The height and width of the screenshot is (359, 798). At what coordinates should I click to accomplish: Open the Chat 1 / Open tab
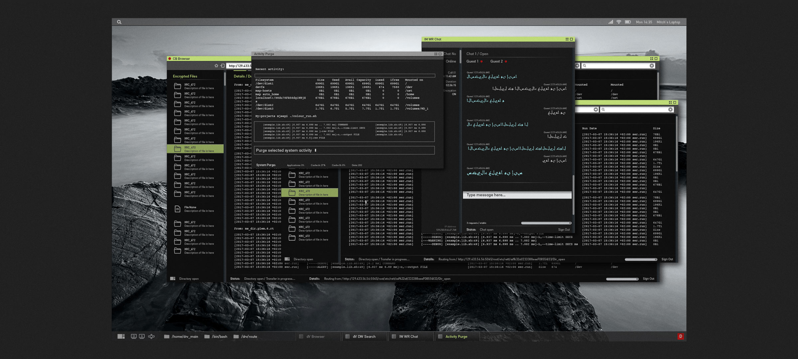(477, 54)
